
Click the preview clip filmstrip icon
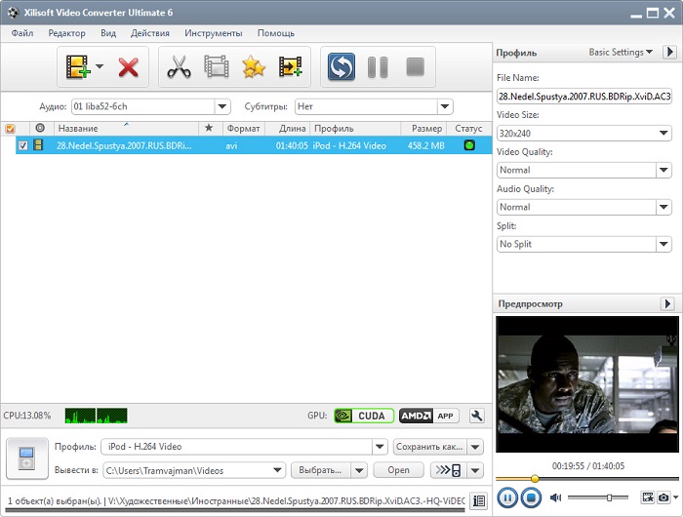click(x=647, y=497)
